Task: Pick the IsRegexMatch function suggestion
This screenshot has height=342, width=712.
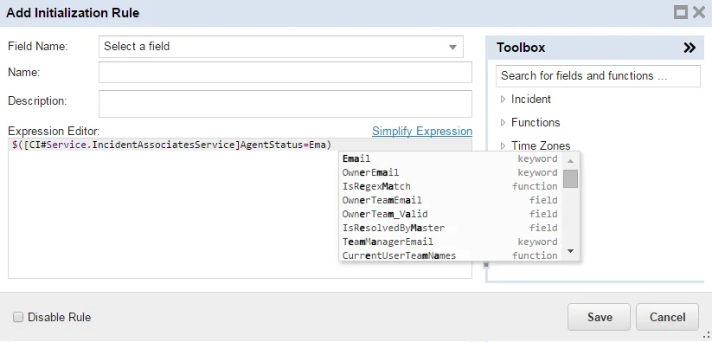Action: tap(450, 186)
